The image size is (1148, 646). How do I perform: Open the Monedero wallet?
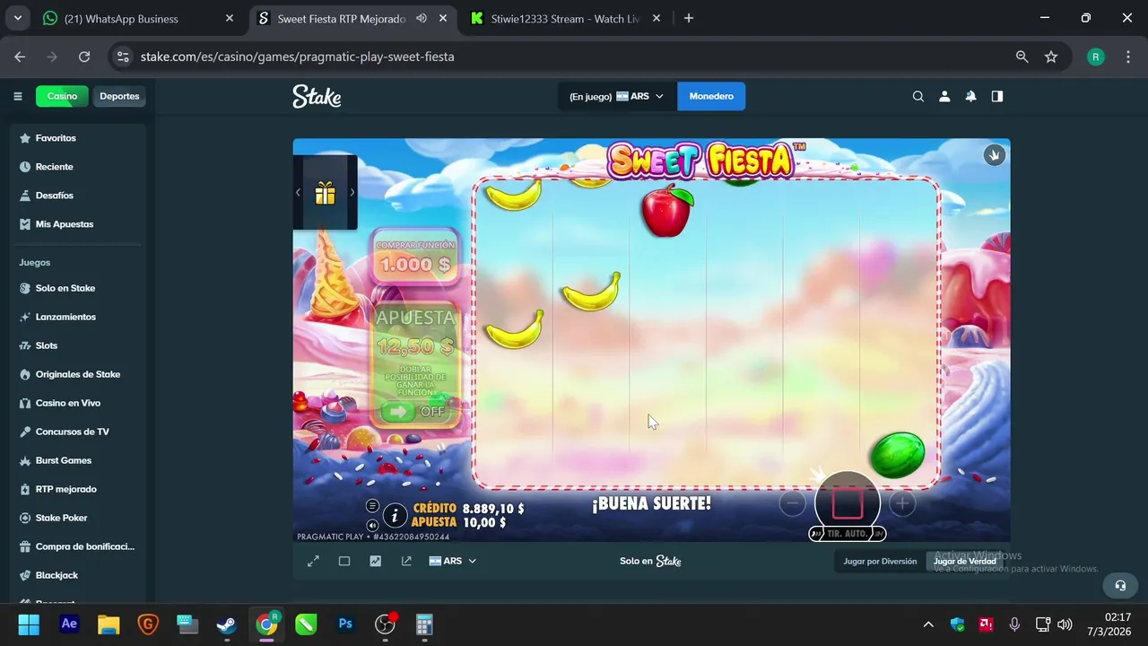click(711, 96)
